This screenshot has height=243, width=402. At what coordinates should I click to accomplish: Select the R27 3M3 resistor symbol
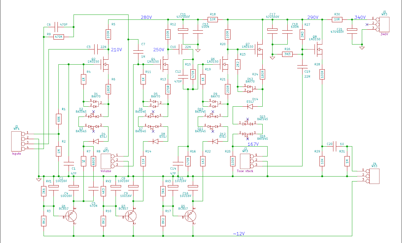point(302,35)
